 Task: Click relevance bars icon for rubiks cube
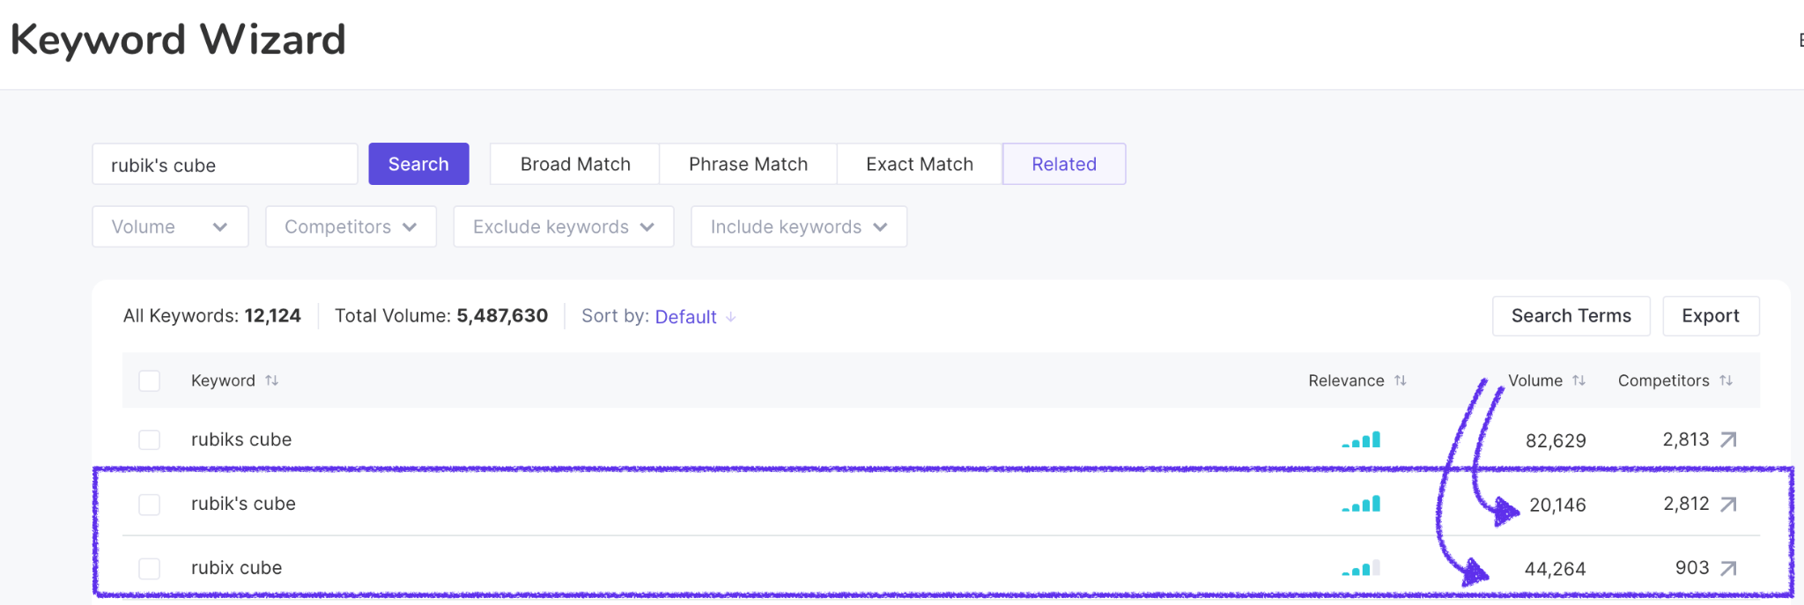pyautogui.click(x=1361, y=439)
